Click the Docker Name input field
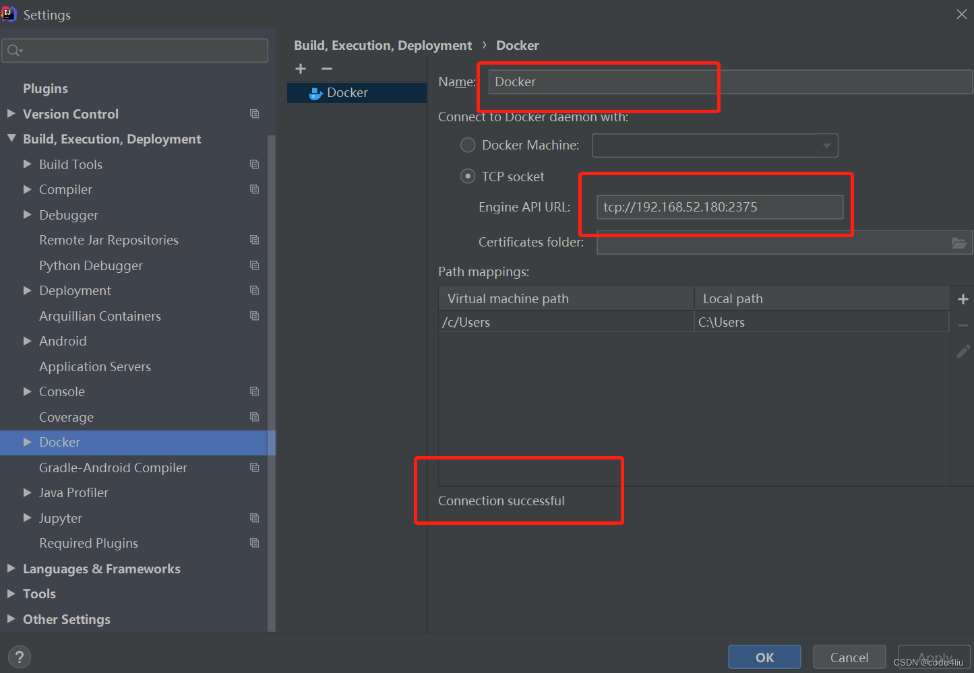 730,82
